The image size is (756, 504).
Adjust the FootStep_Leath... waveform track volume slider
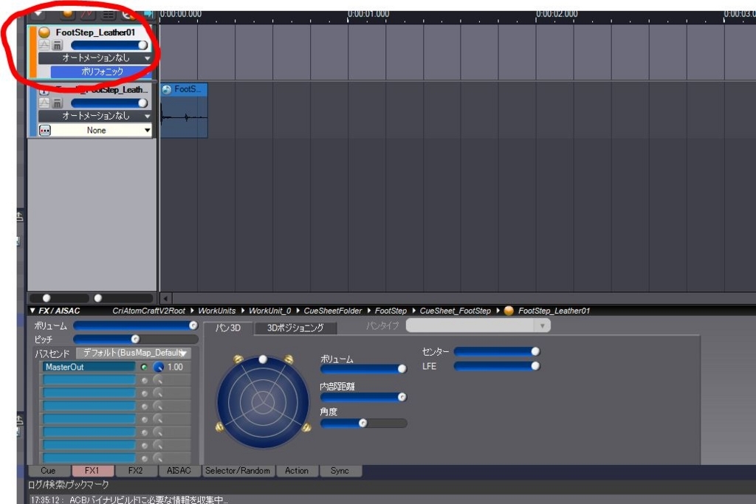coord(109,103)
